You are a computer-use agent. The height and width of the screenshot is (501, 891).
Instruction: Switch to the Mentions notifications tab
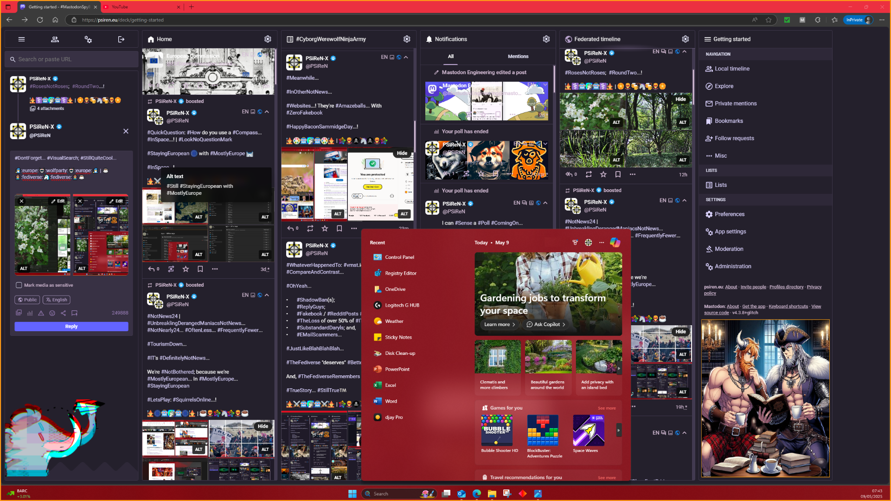(518, 57)
